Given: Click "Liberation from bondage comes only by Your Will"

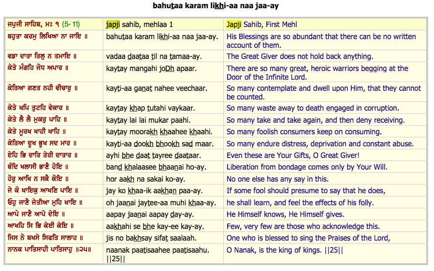Looking at the screenshot, I should point(306,167).
